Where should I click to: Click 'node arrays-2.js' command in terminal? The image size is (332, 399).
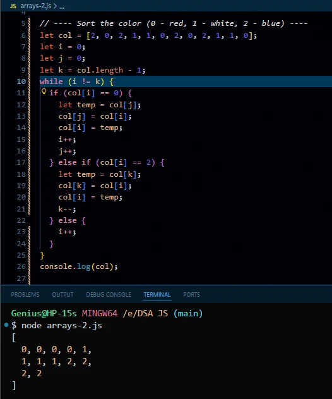click(x=62, y=326)
